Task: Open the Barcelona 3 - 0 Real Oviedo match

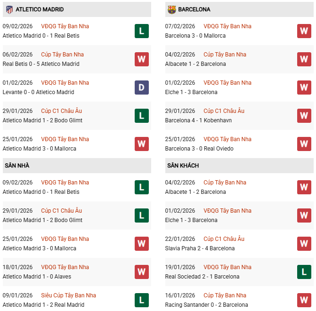Action: (x=199, y=149)
